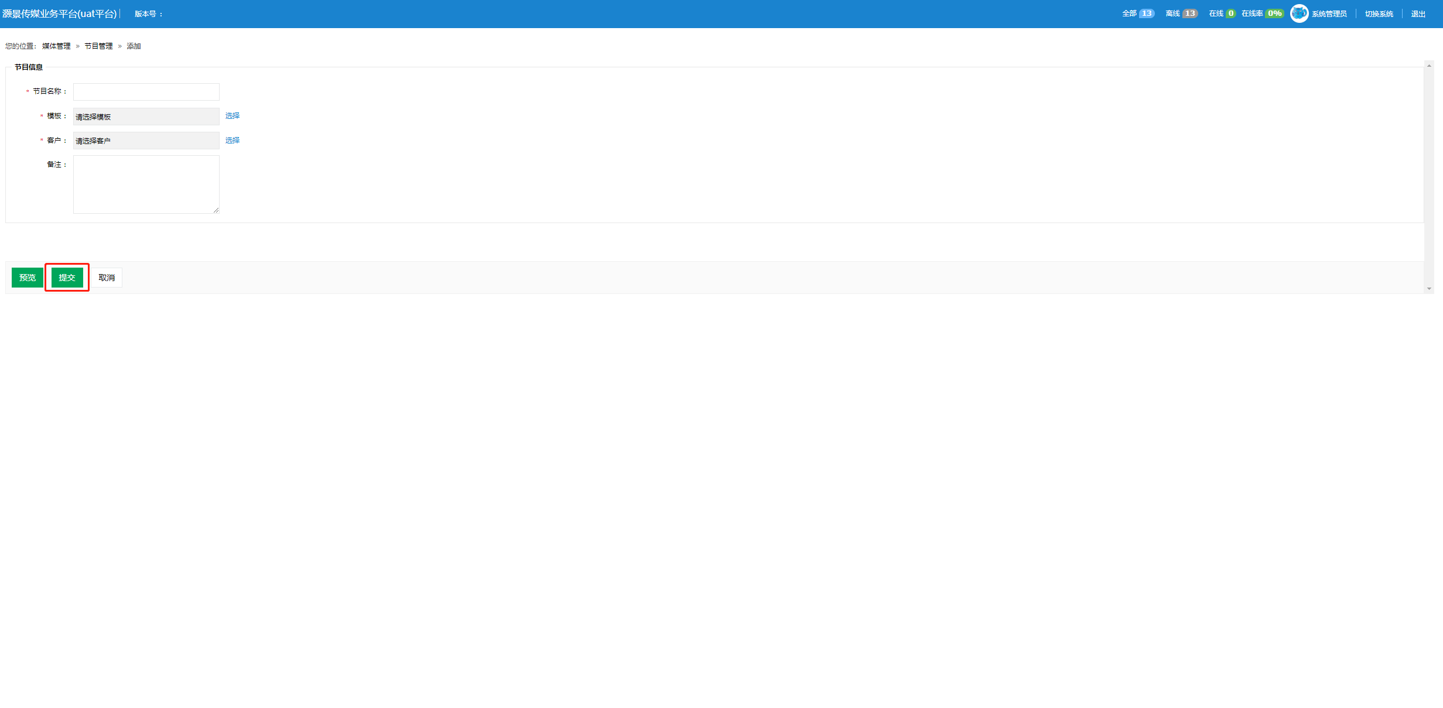This screenshot has width=1443, height=708.
Task: Cancel with the 取消 button
Action: (107, 278)
